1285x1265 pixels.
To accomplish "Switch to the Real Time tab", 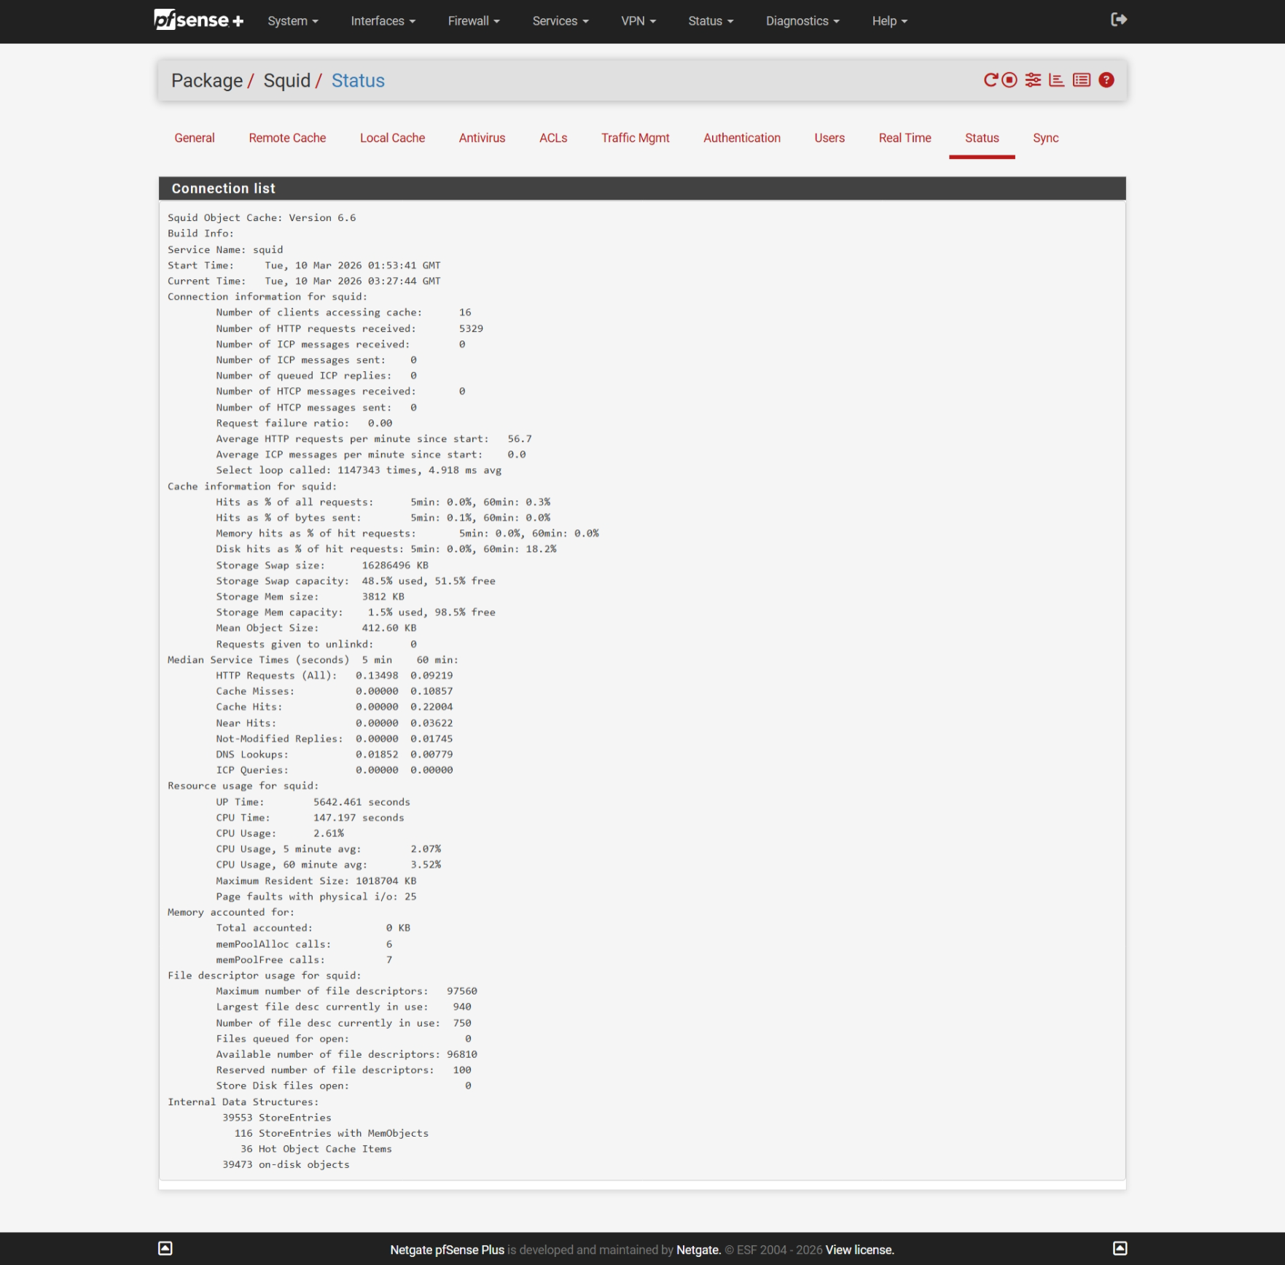I will [x=905, y=138].
